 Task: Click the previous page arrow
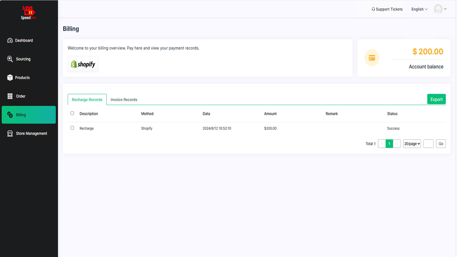coord(382,143)
